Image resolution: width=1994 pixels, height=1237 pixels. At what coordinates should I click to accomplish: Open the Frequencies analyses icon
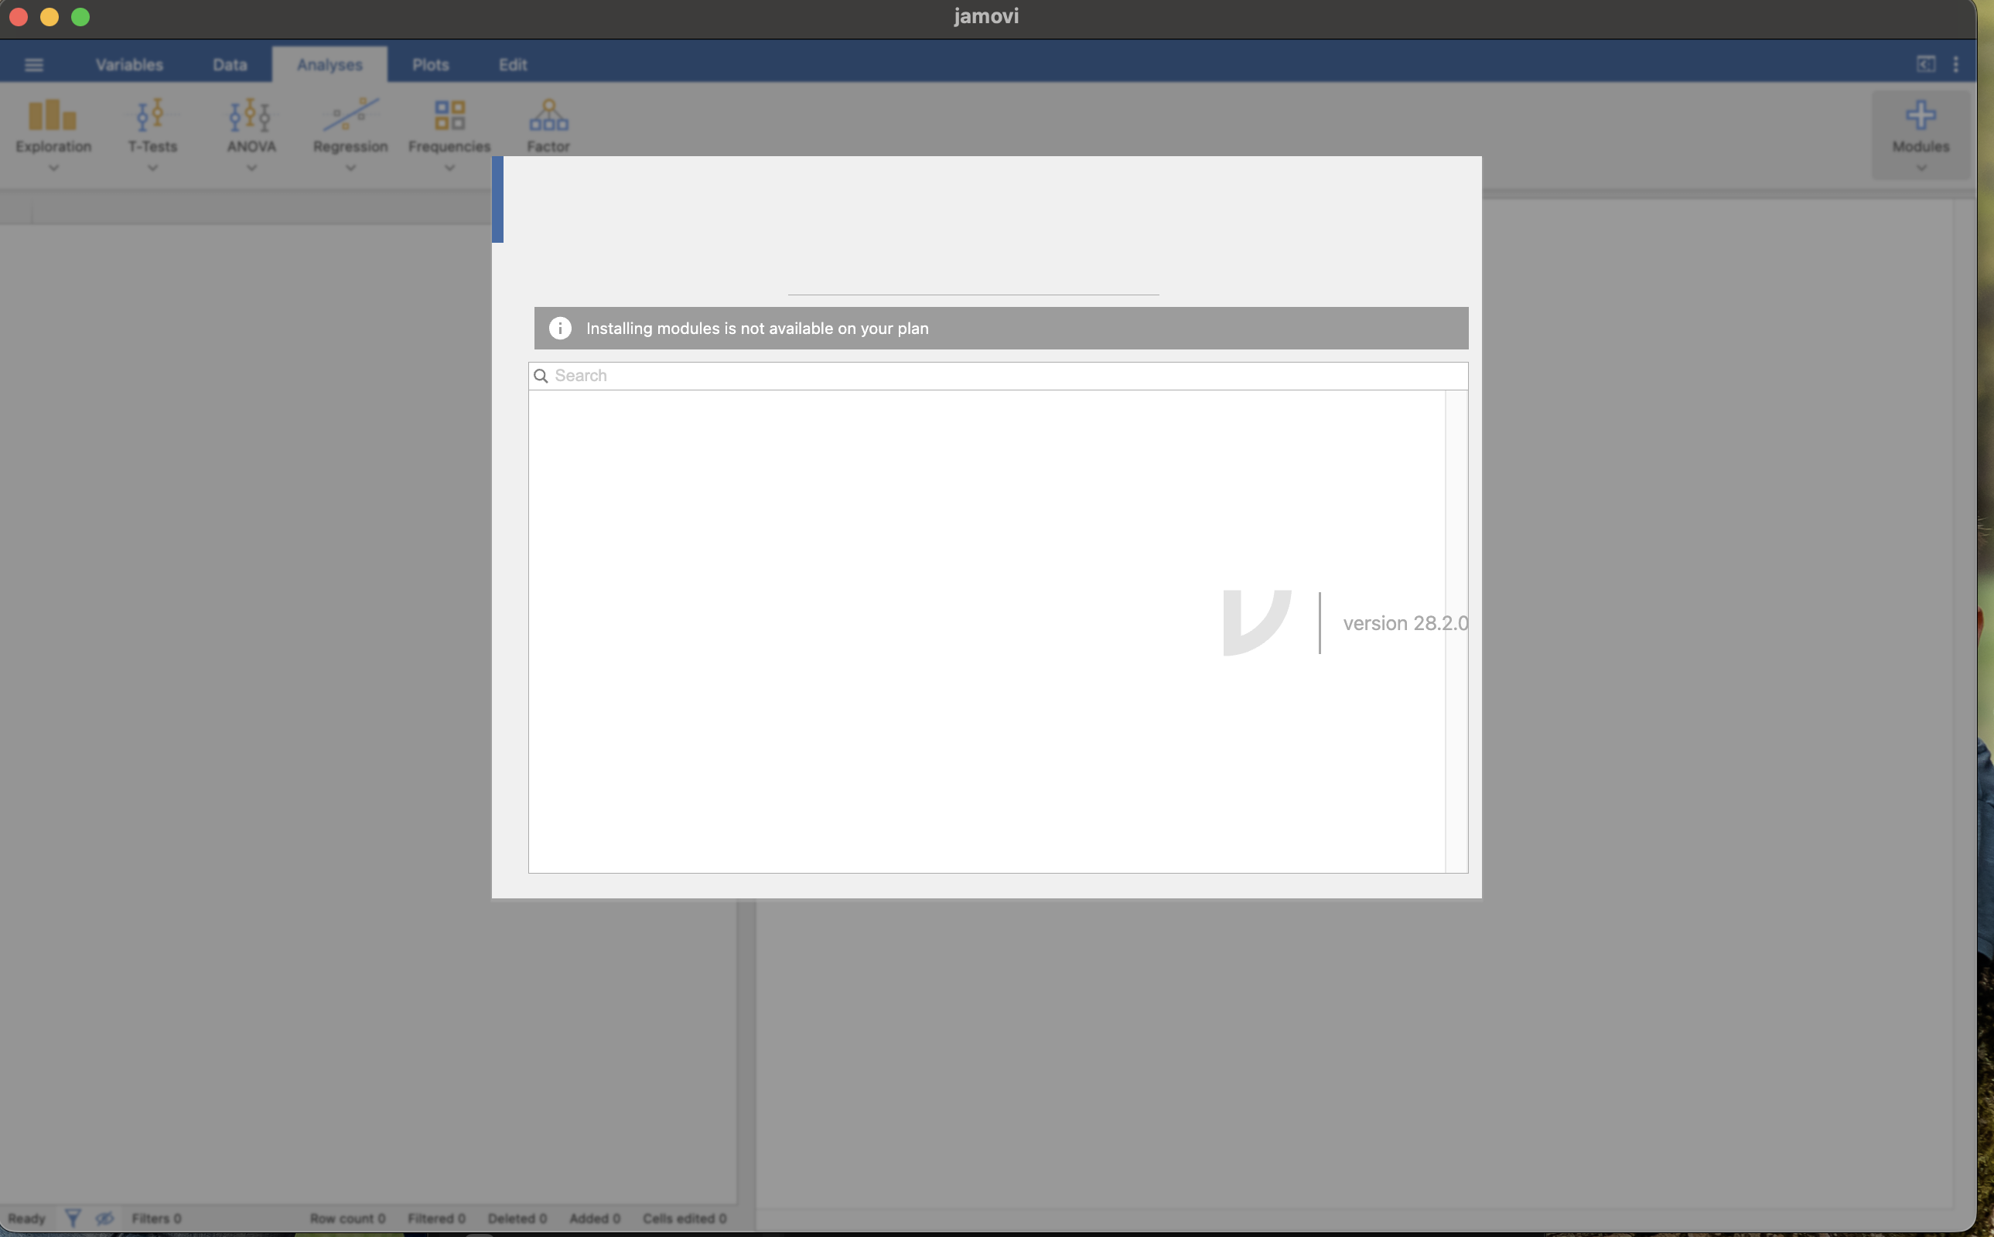(x=449, y=115)
